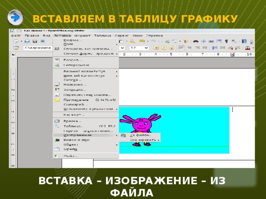Expand the Undo history dropdown arrow
The width and height of the screenshot is (266, 199).
point(148,41)
